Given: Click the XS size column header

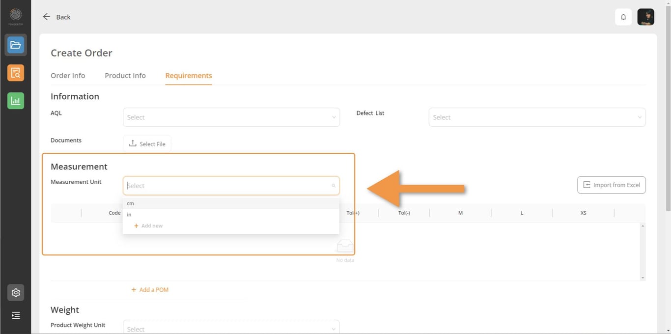Looking at the screenshot, I should 583,213.
